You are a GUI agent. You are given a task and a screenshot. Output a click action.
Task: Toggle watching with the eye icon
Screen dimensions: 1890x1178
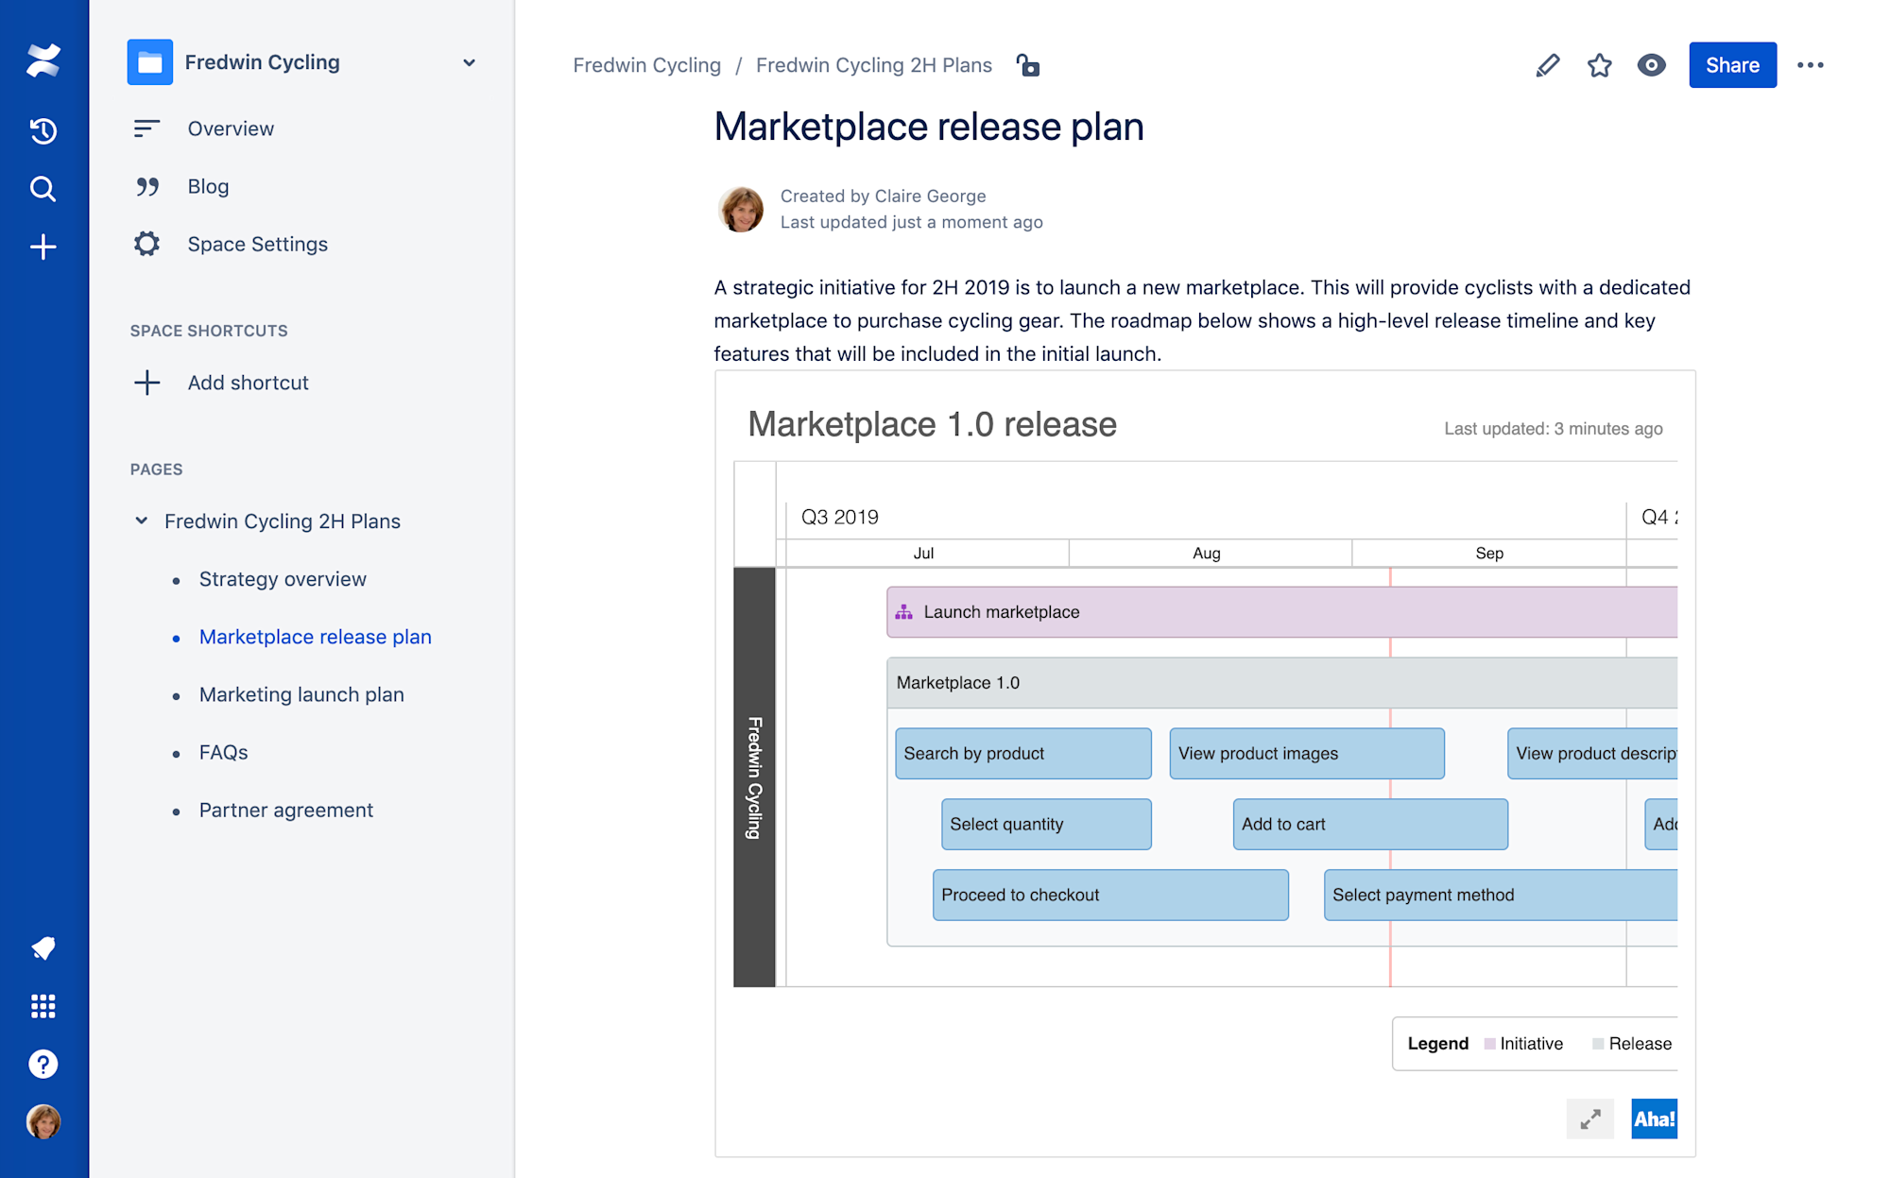click(x=1651, y=65)
